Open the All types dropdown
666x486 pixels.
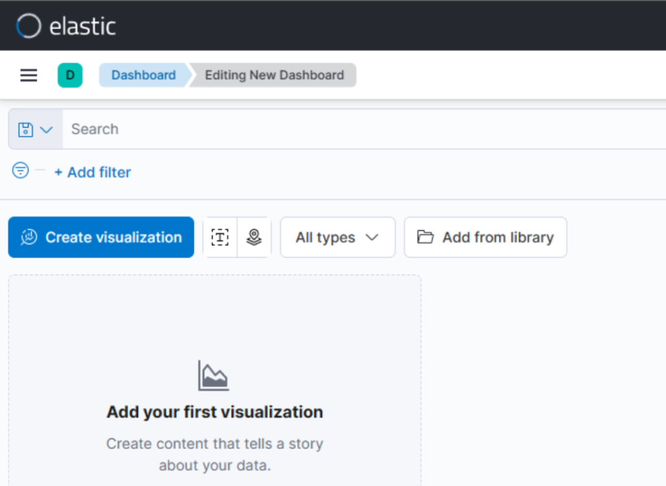[x=337, y=237]
